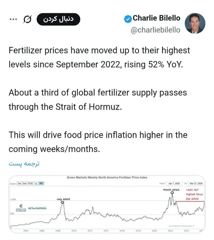Click the March 2022 peak marker
The image size is (214, 240).
(172, 193)
